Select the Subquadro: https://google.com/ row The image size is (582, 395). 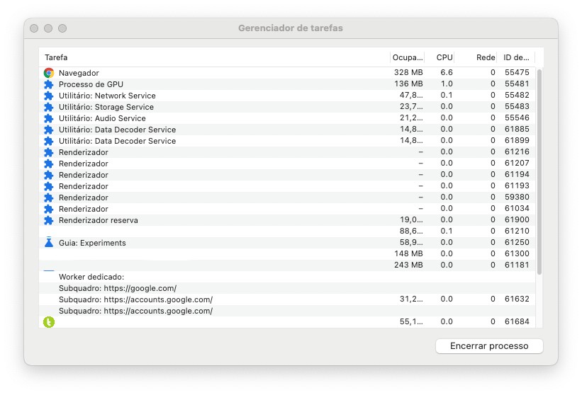213,288
